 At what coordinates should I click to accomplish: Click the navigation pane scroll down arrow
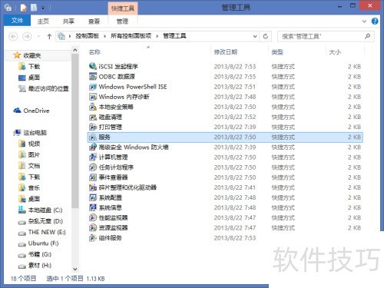tap(75, 269)
